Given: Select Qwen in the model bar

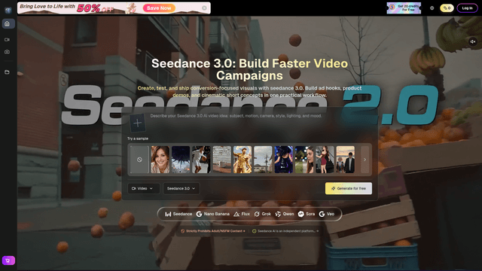Looking at the screenshot, I should [x=285, y=214].
